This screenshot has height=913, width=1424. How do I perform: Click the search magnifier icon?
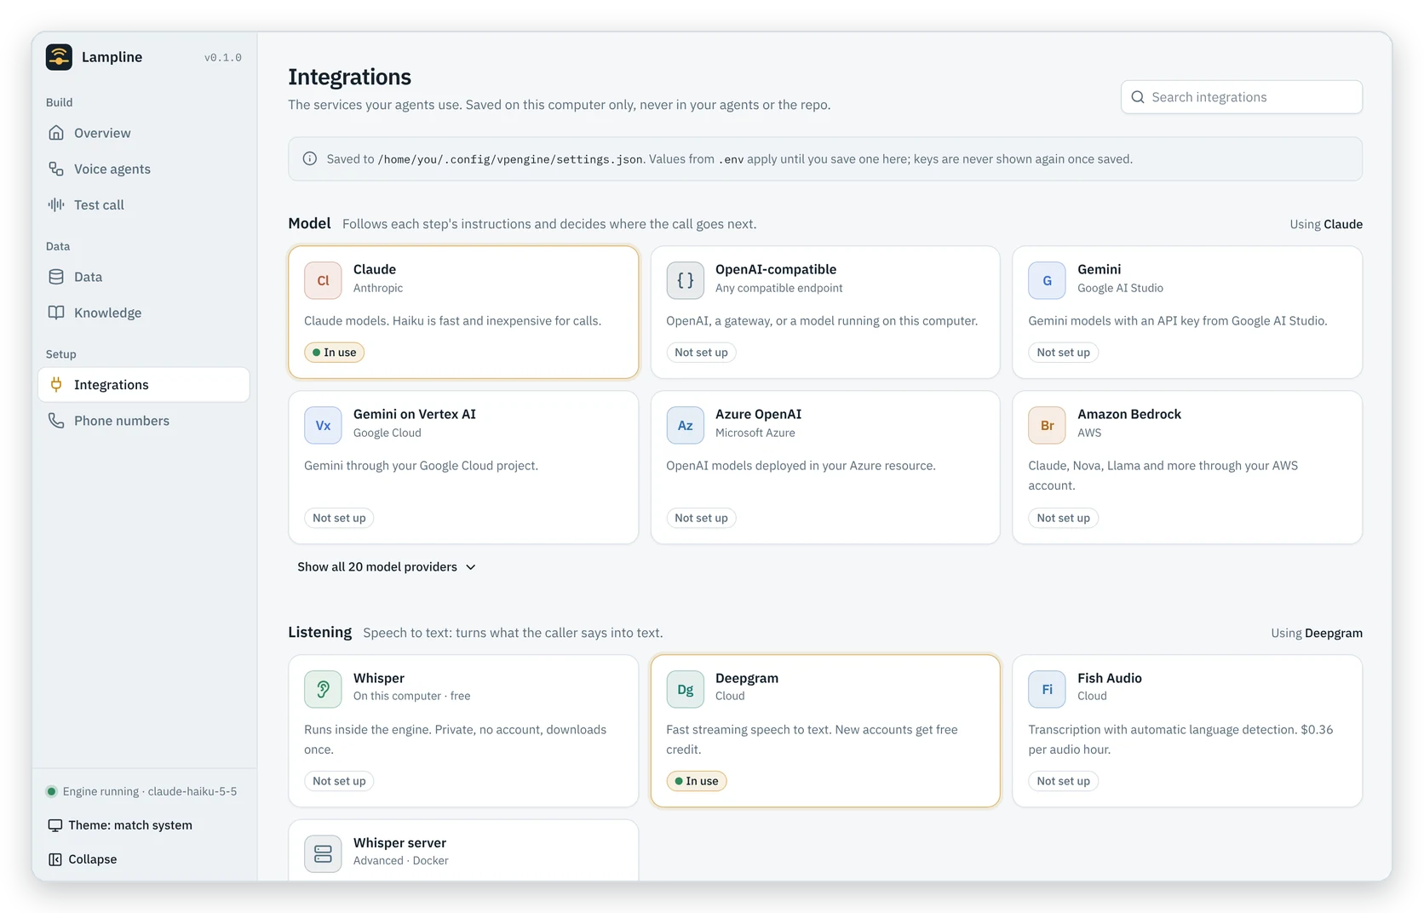click(x=1138, y=97)
